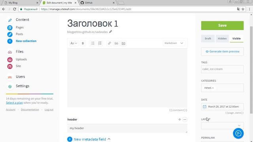This screenshot has width=253, height=142.
Task: Open the Markdown editor mode dropdown
Action: point(174,43)
